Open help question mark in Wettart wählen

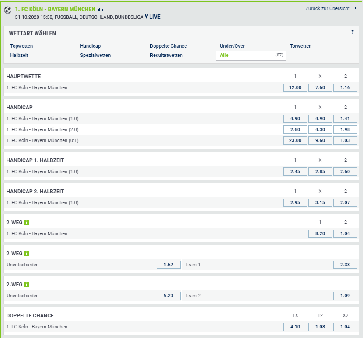click(353, 32)
